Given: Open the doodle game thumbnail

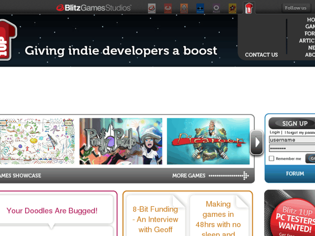Looking at the screenshot, I should [37, 141].
